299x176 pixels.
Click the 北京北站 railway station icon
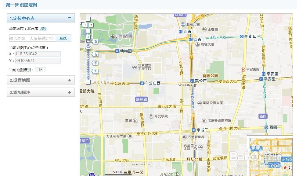pyautogui.click(x=183, y=24)
